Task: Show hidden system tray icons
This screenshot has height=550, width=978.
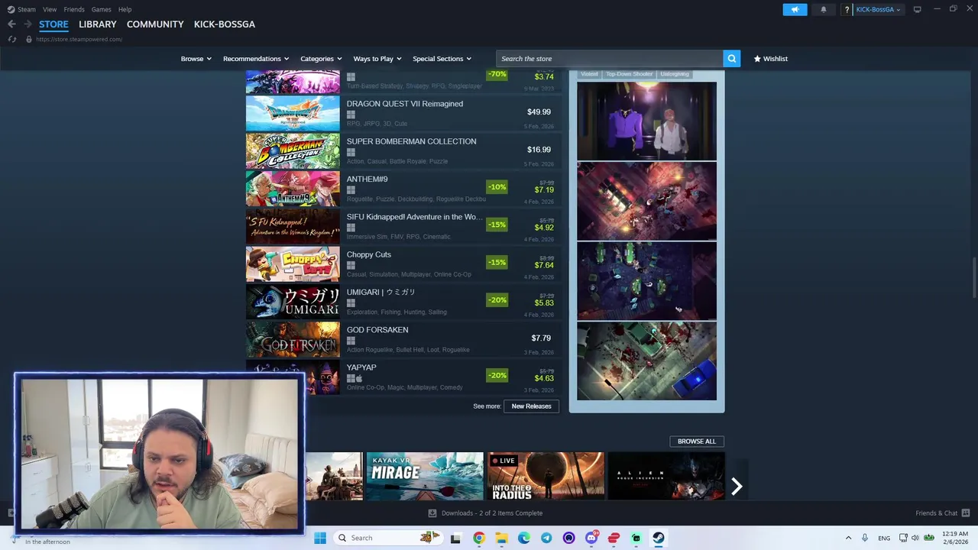Action: pyautogui.click(x=848, y=538)
